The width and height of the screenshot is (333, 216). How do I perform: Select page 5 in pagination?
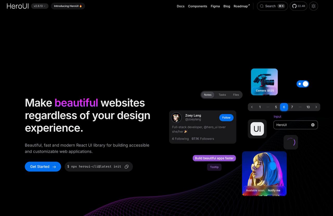pyautogui.click(x=276, y=107)
